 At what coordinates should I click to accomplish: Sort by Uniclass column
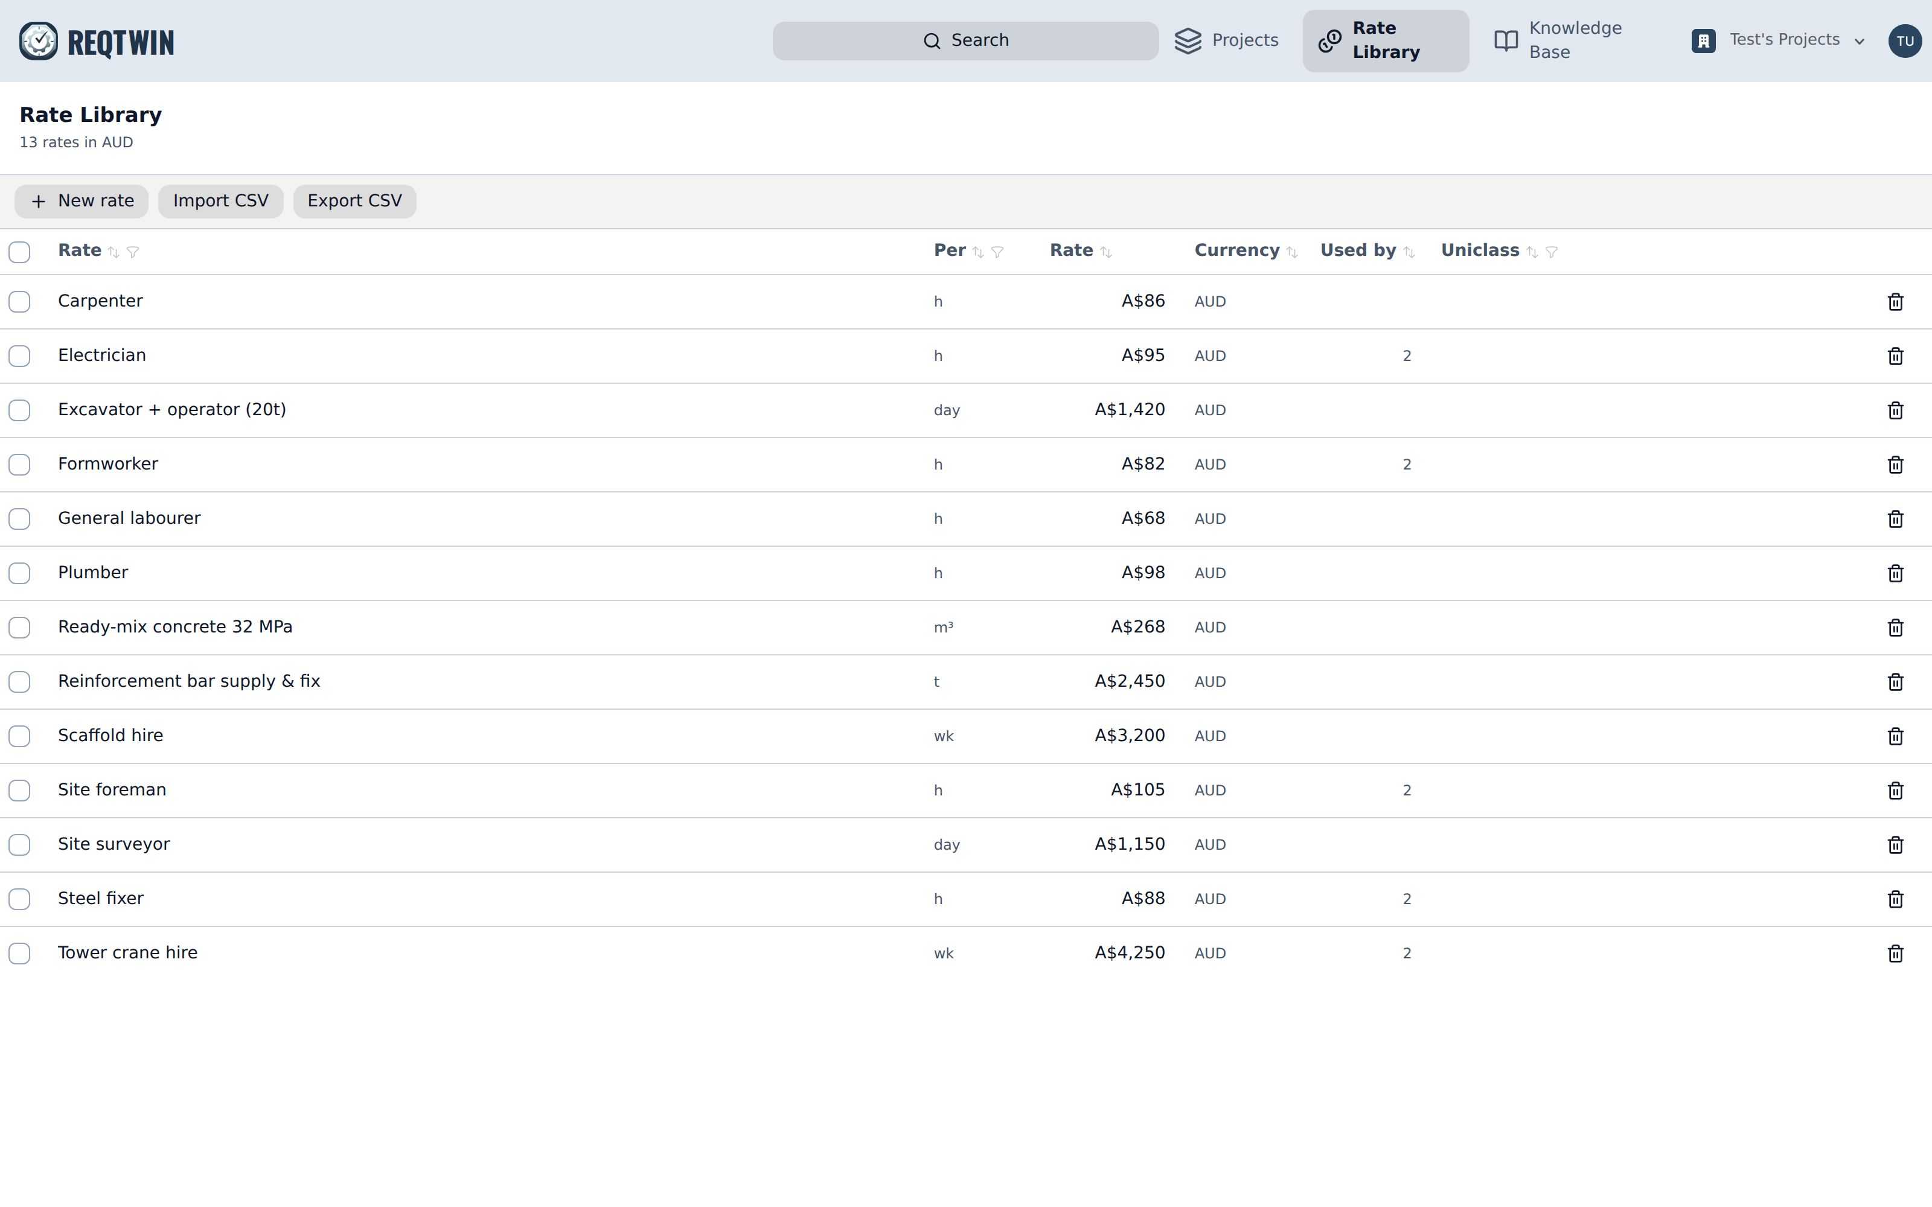(1532, 252)
